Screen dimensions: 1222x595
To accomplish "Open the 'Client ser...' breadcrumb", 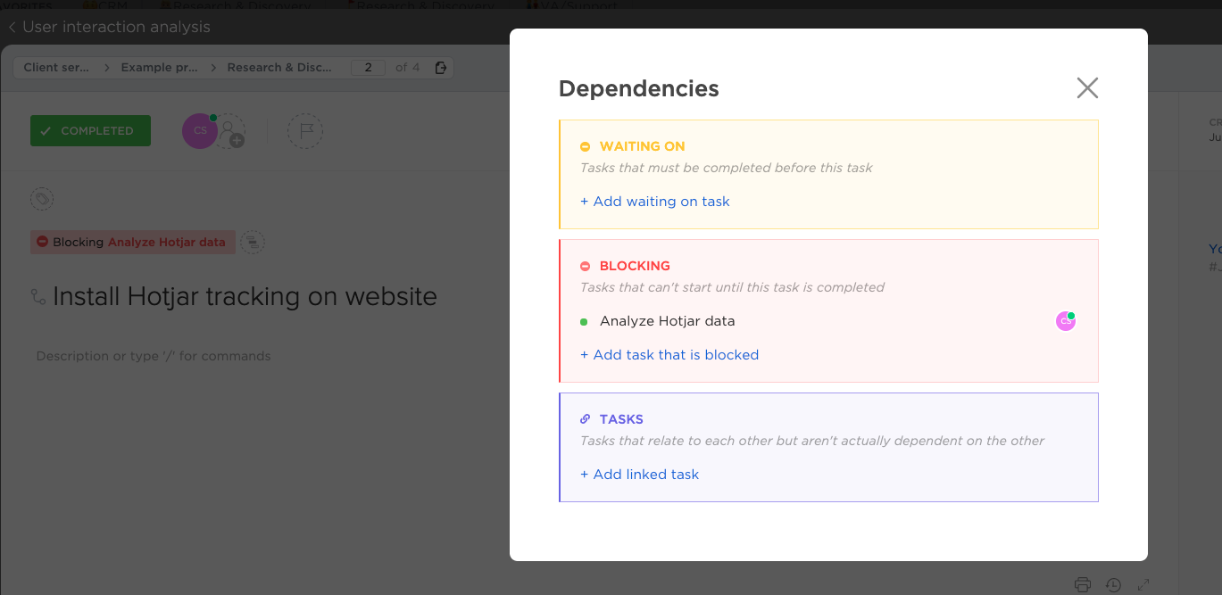I will pyautogui.click(x=56, y=68).
